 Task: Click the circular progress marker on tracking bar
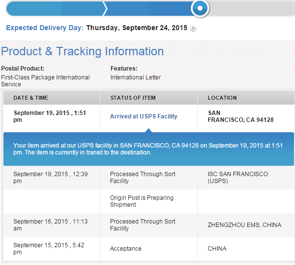click(200, 8)
